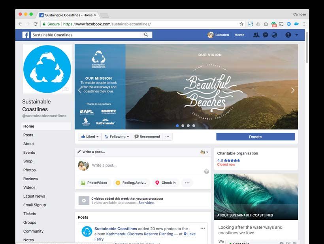Select Videos in the page sidebar
The image size is (324, 244).
(29, 187)
